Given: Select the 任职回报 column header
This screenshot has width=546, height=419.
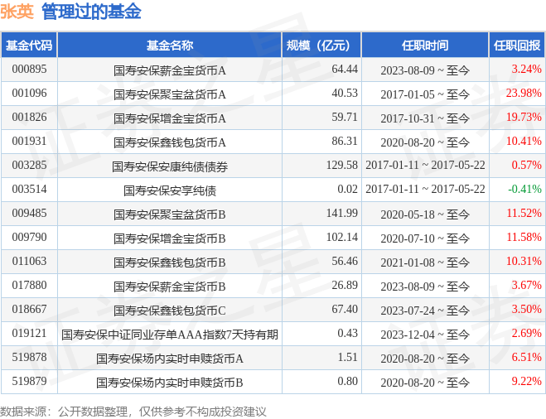Looking at the screenshot, I should tap(517, 46).
